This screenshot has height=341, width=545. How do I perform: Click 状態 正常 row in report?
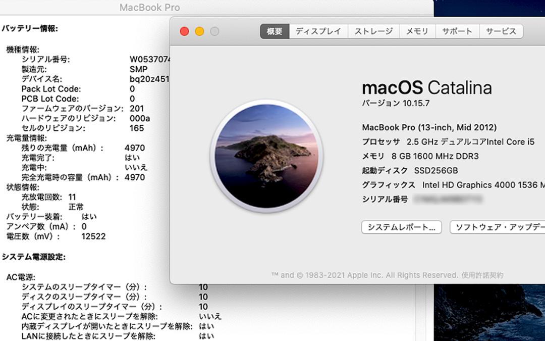click(x=52, y=207)
